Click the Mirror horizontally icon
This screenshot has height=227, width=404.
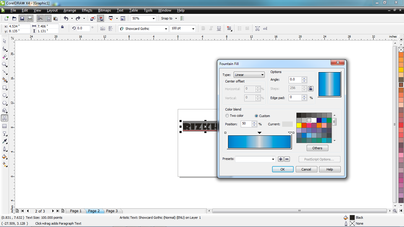coord(103,28)
